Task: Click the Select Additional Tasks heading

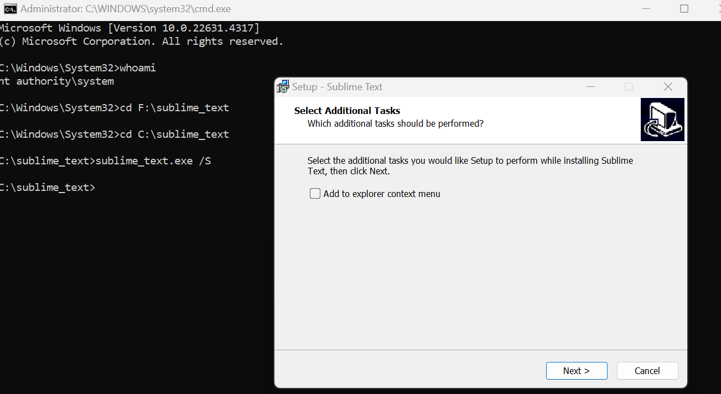Action: pyautogui.click(x=347, y=110)
